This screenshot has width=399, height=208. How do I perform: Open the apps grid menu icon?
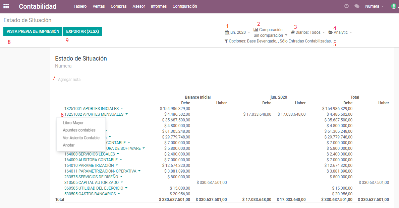point(6,6)
